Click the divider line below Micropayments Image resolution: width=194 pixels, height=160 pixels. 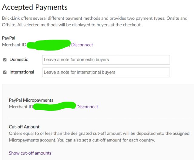click(x=99, y=117)
